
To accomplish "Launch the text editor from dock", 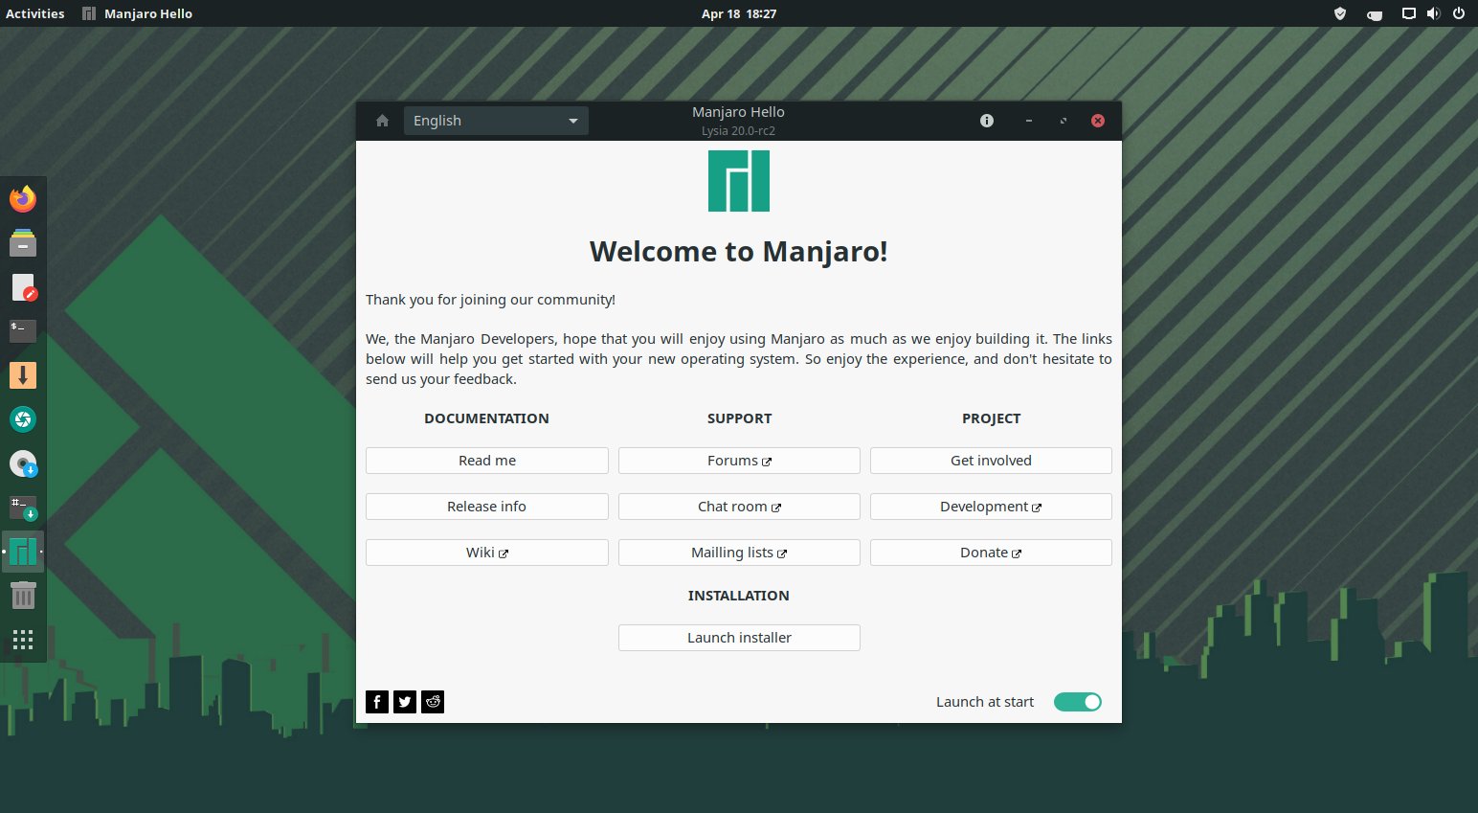I will (23, 287).
